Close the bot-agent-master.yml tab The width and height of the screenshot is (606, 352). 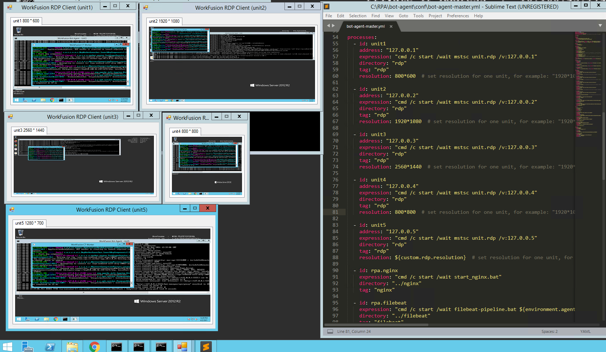pyautogui.click(x=391, y=26)
